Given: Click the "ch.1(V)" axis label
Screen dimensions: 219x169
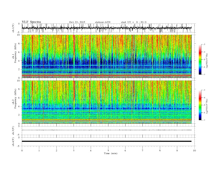Looking at the screenshot, I should (x=13, y=28).
